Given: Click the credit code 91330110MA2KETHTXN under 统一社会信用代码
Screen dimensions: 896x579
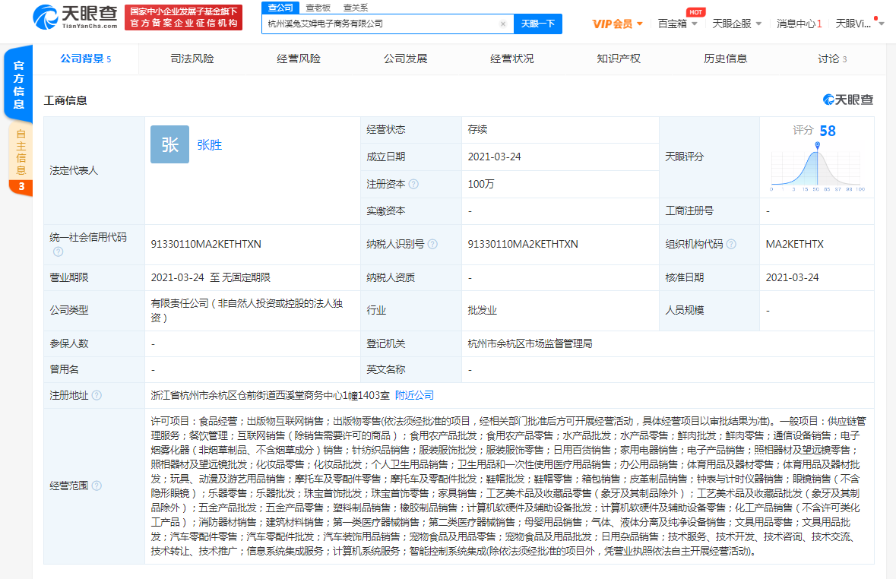Looking at the screenshot, I should (x=206, y=244).
